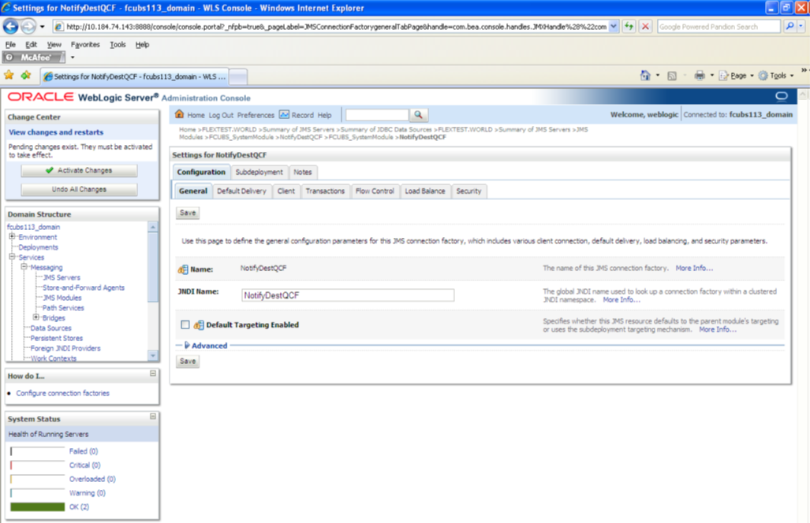This screenshot has width=810, height=523.
Task: Stop loading with the red X icon
Action: point(645,26)
